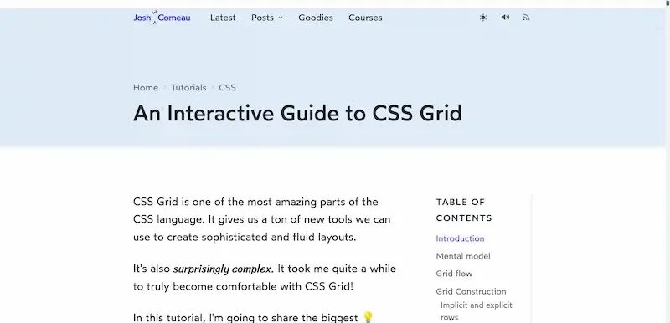Open the Josh Comeau logo homepage link
Screen dimensions: 670x323
point(162,18)
